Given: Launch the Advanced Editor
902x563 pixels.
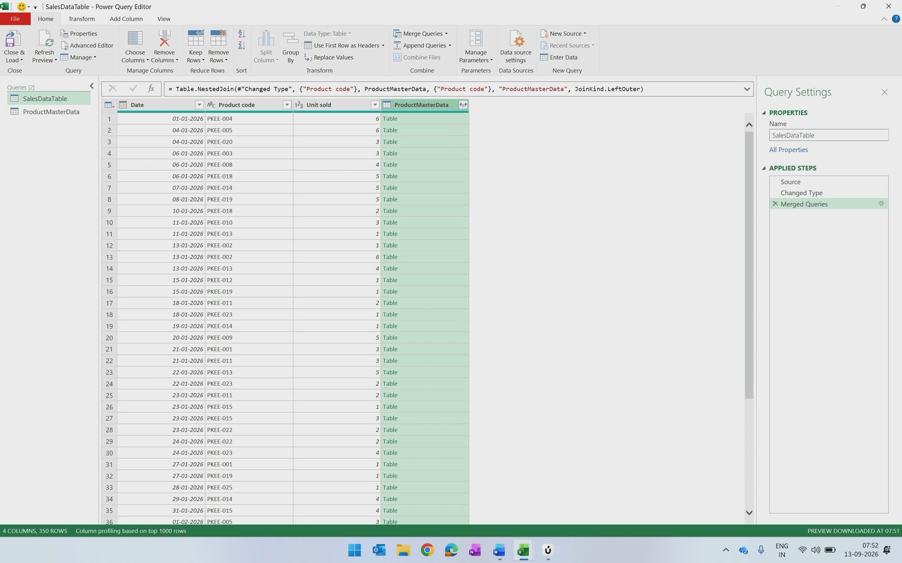Looking at the screenshot, I should (x=87, y=46).
